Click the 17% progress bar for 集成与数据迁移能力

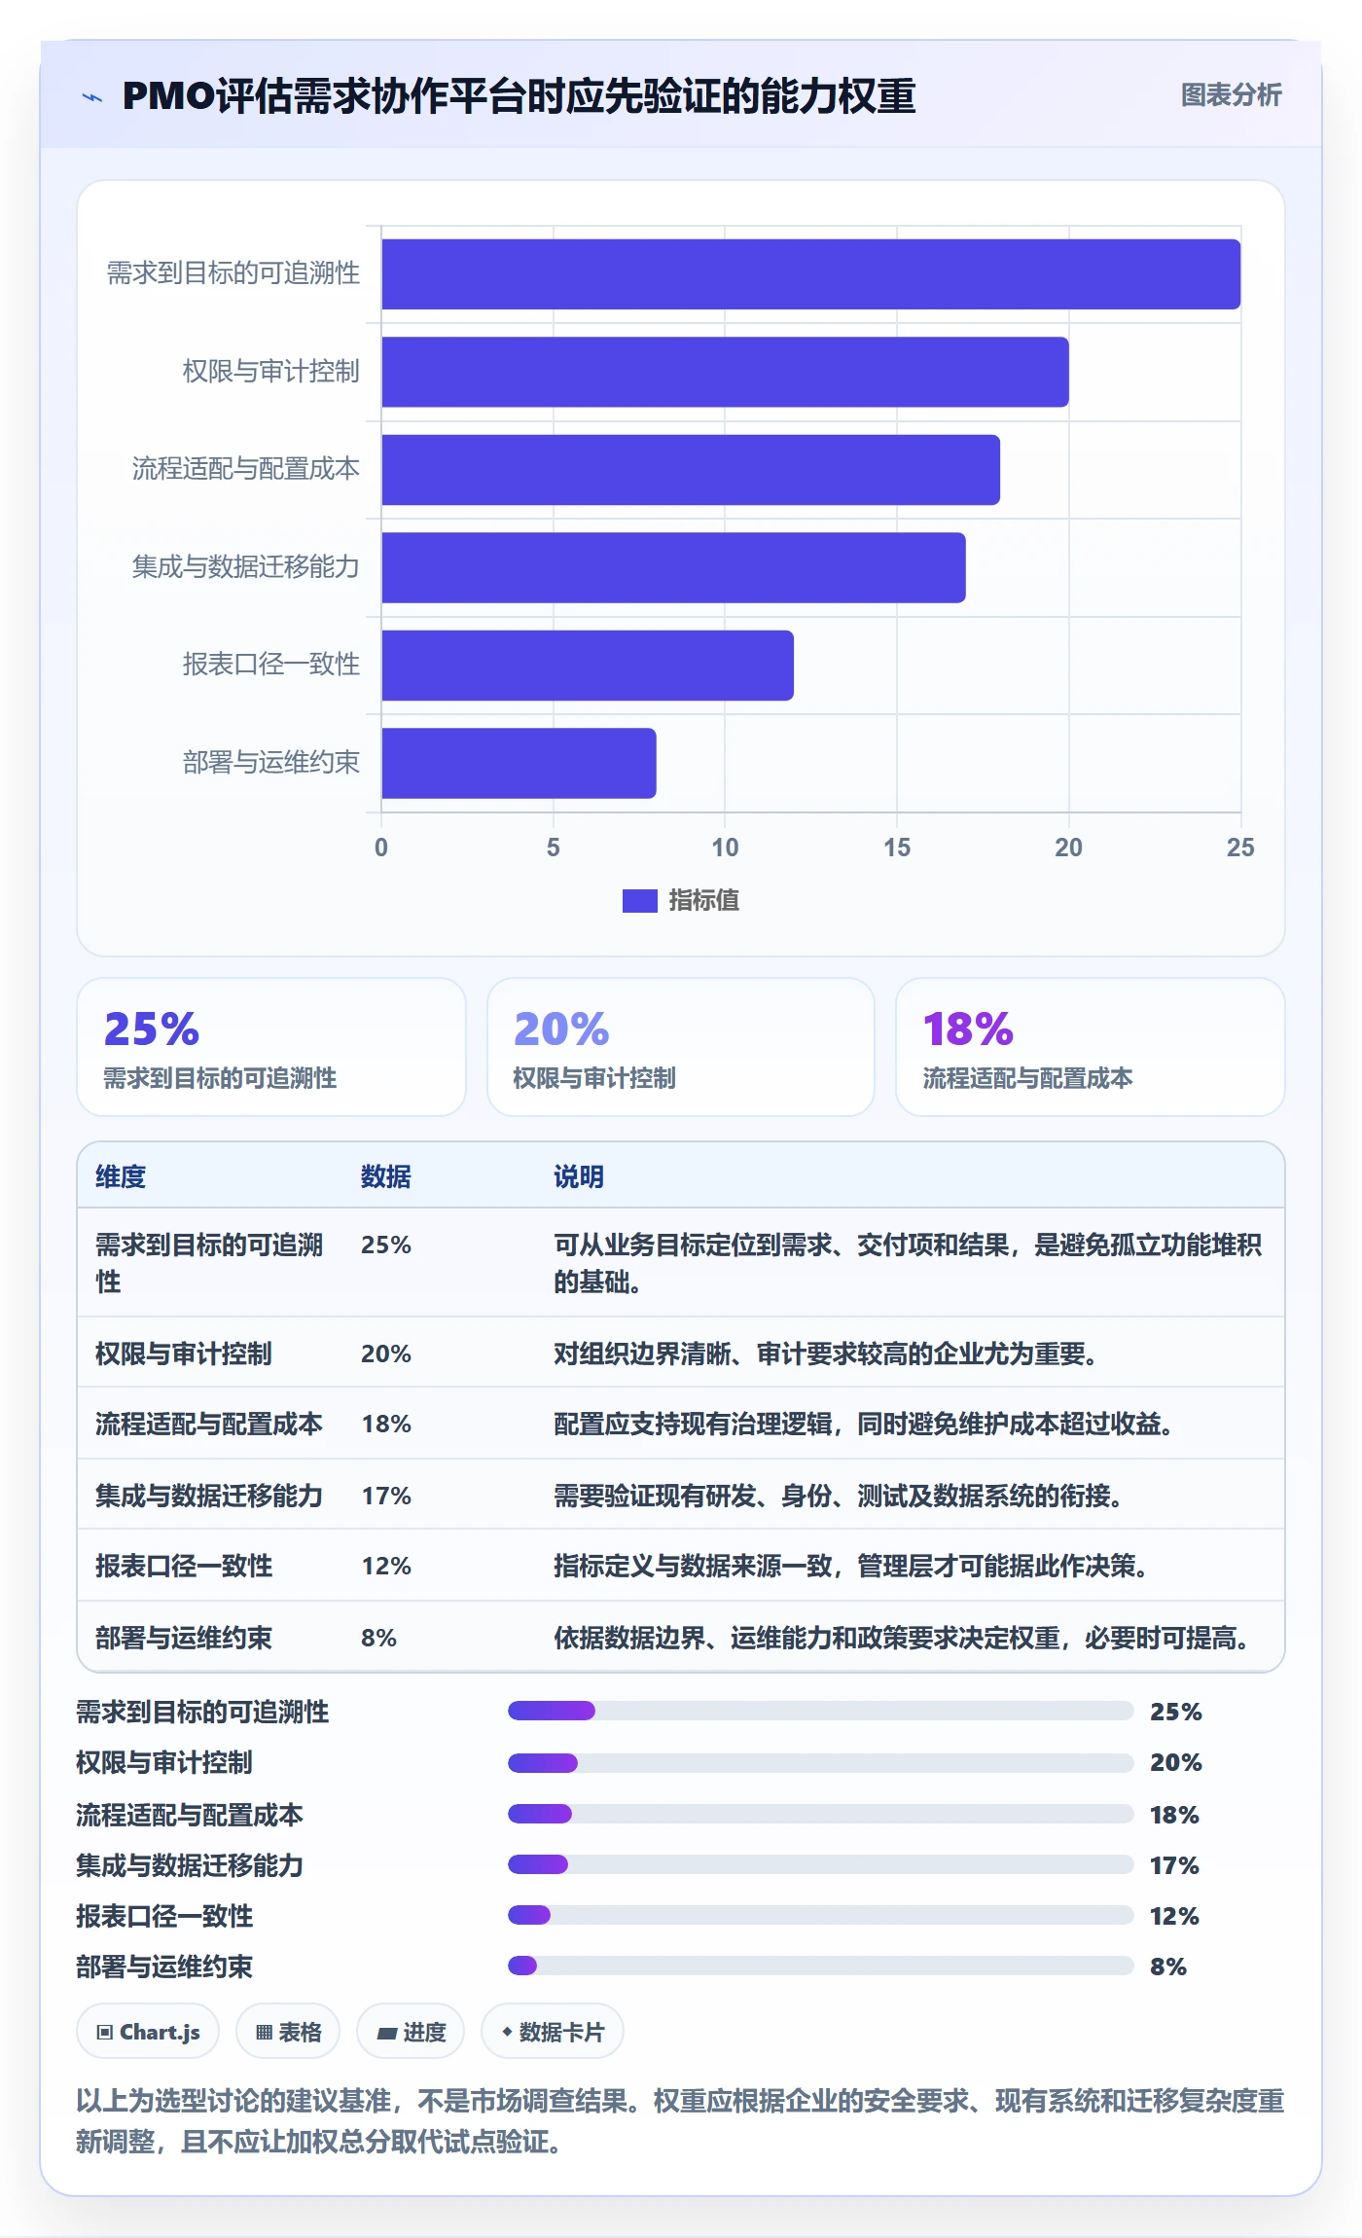point(820,1864)
